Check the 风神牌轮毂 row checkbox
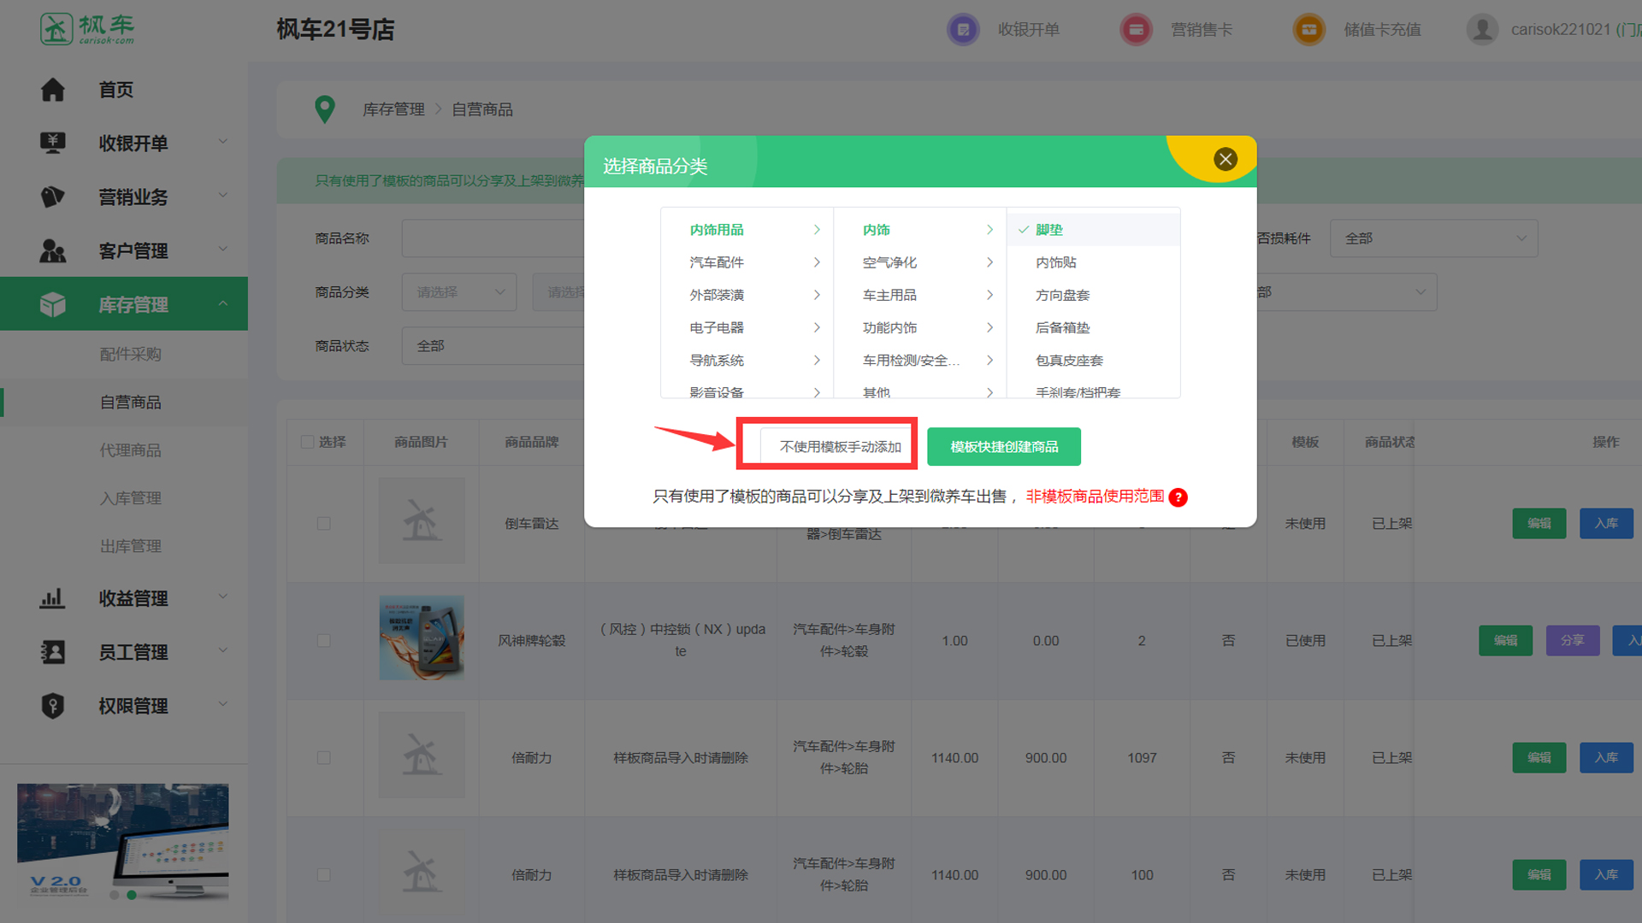 click(x=324, y=640)
